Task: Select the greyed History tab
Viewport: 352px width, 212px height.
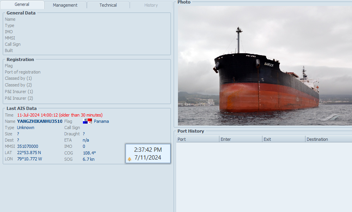Action: (x=151, y=5)
